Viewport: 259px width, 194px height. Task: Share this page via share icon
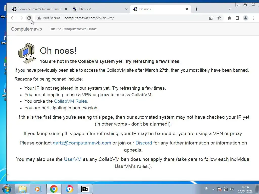tap(211, 18)
